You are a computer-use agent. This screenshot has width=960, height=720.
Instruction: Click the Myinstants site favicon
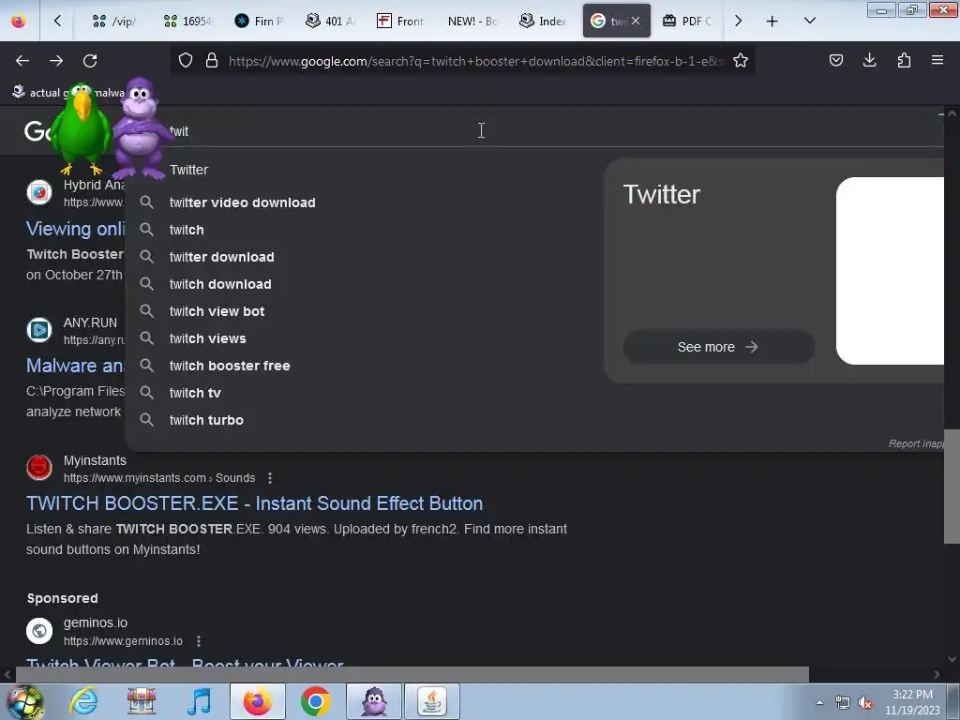39,468
